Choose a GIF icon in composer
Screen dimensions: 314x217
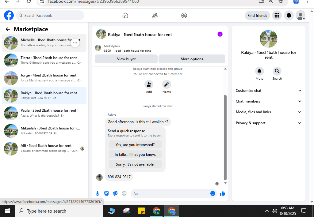point(124,193)
